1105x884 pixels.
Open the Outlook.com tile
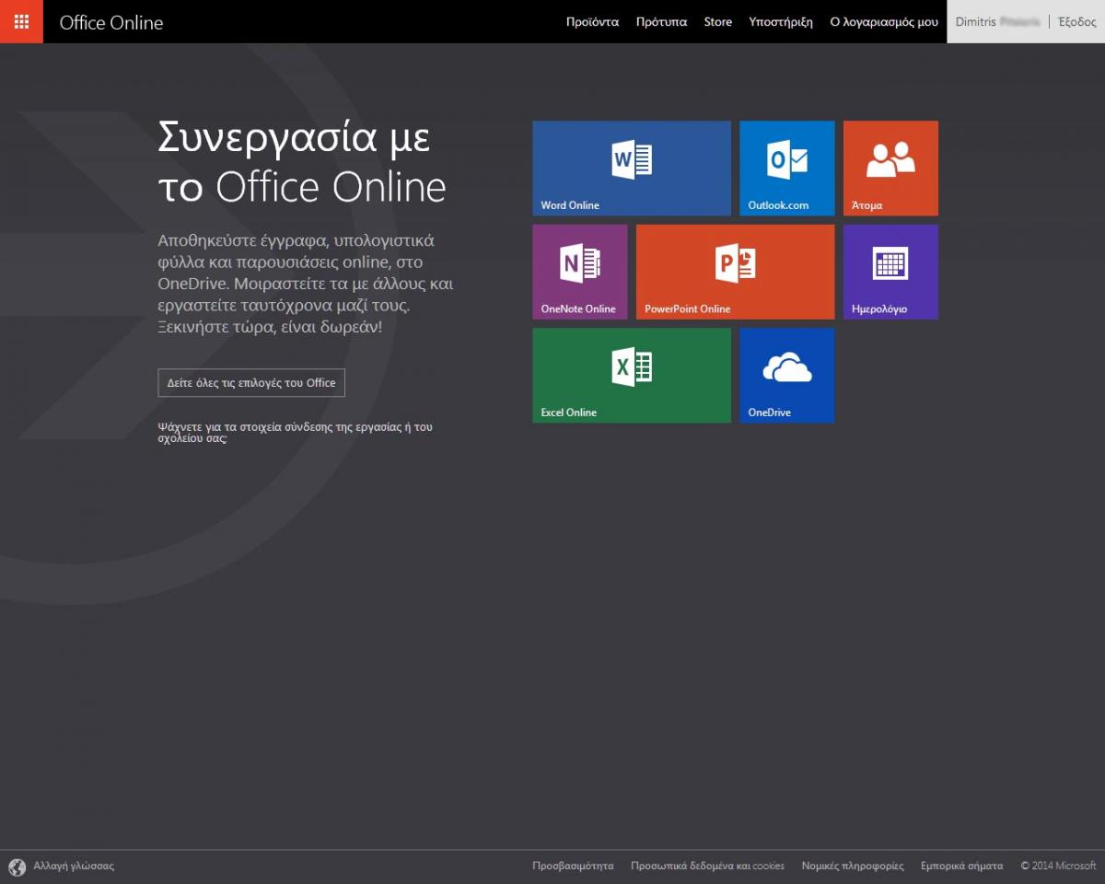point(787,169)
